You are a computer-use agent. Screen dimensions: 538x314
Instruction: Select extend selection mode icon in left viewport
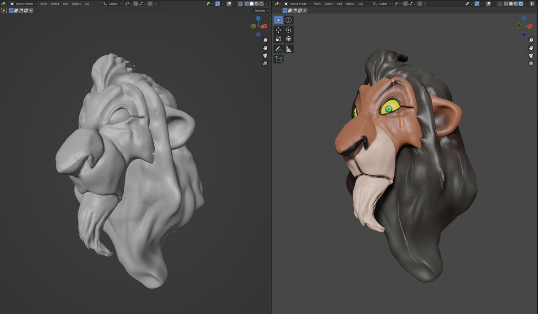pos(16,10)
